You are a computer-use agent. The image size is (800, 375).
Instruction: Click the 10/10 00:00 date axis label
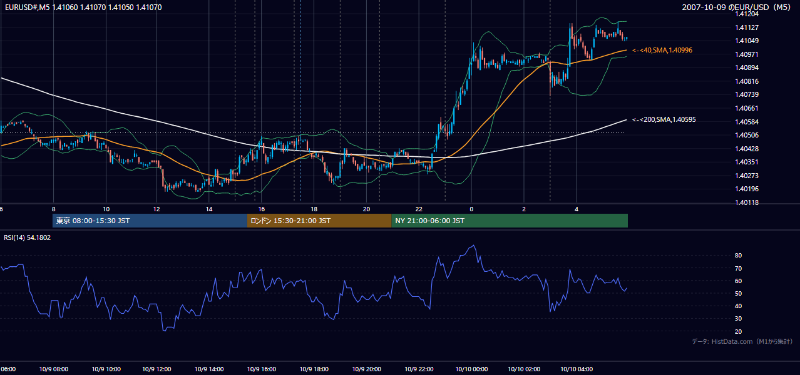point(471,369)
